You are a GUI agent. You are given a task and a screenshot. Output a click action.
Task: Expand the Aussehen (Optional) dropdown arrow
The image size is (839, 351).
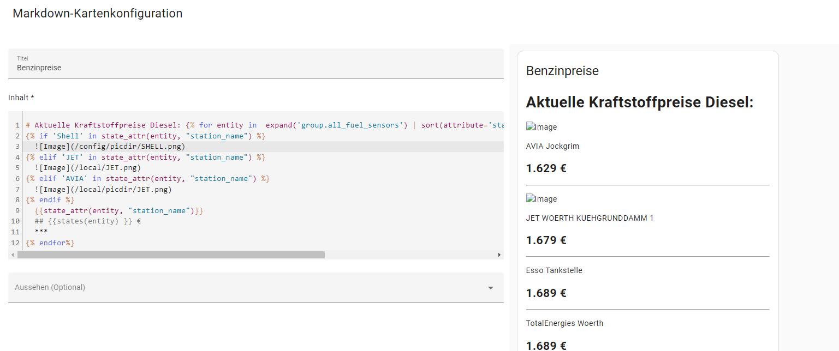pyautogui.click(x=491, y=288)
